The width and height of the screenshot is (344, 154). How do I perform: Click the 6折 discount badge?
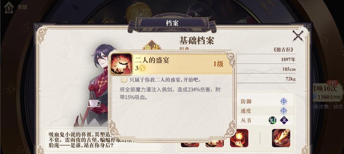pyautogui.click(x=332, y=83)
